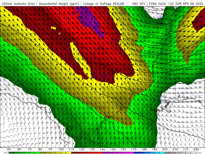
Task: Click the 10320 height contour label
Action: point(162,24)
